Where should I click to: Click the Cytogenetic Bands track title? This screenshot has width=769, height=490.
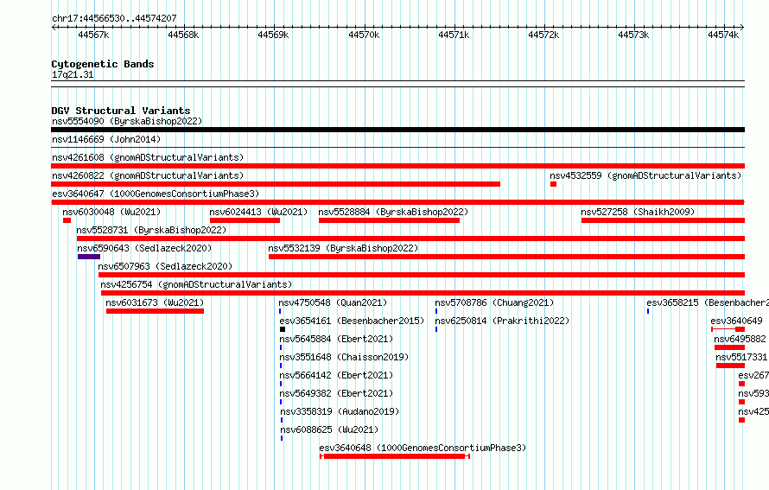pyautogui.click(x=103, y=64)
